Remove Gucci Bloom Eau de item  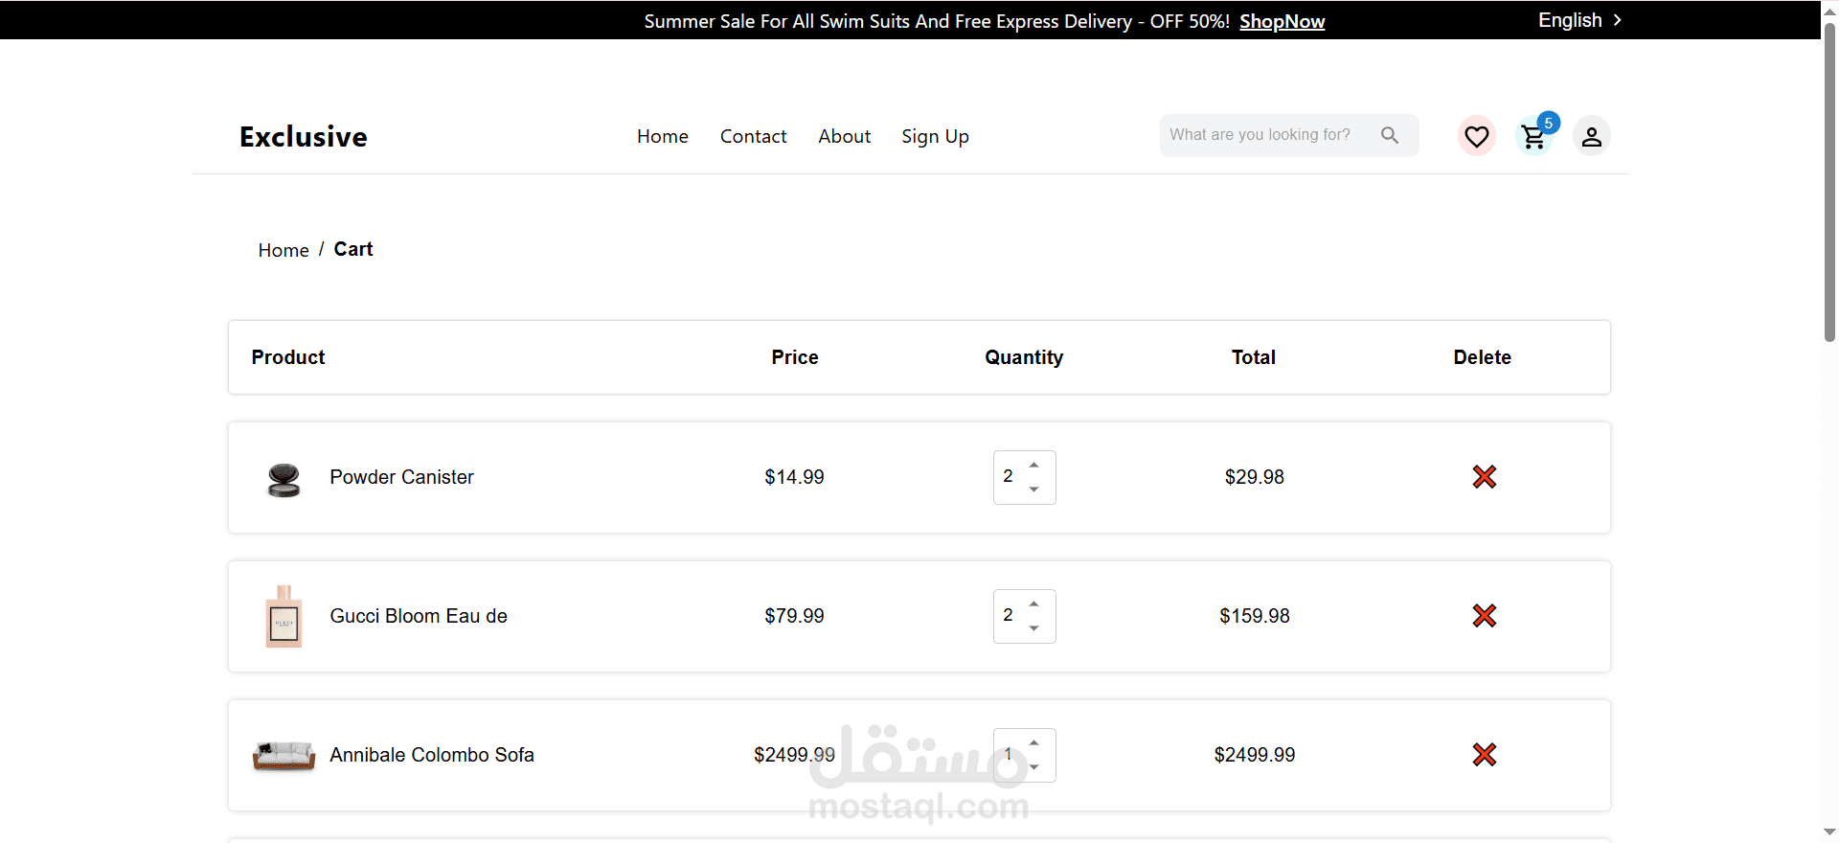click(x=1484, y=616)
